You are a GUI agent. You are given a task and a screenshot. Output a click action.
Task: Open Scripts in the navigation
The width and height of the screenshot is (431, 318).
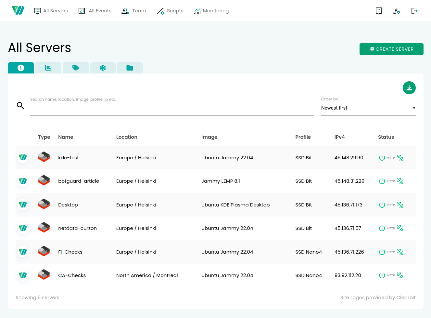click(170, 11)
